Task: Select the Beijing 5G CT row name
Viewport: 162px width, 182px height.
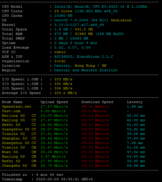Action: click(19, 116)
